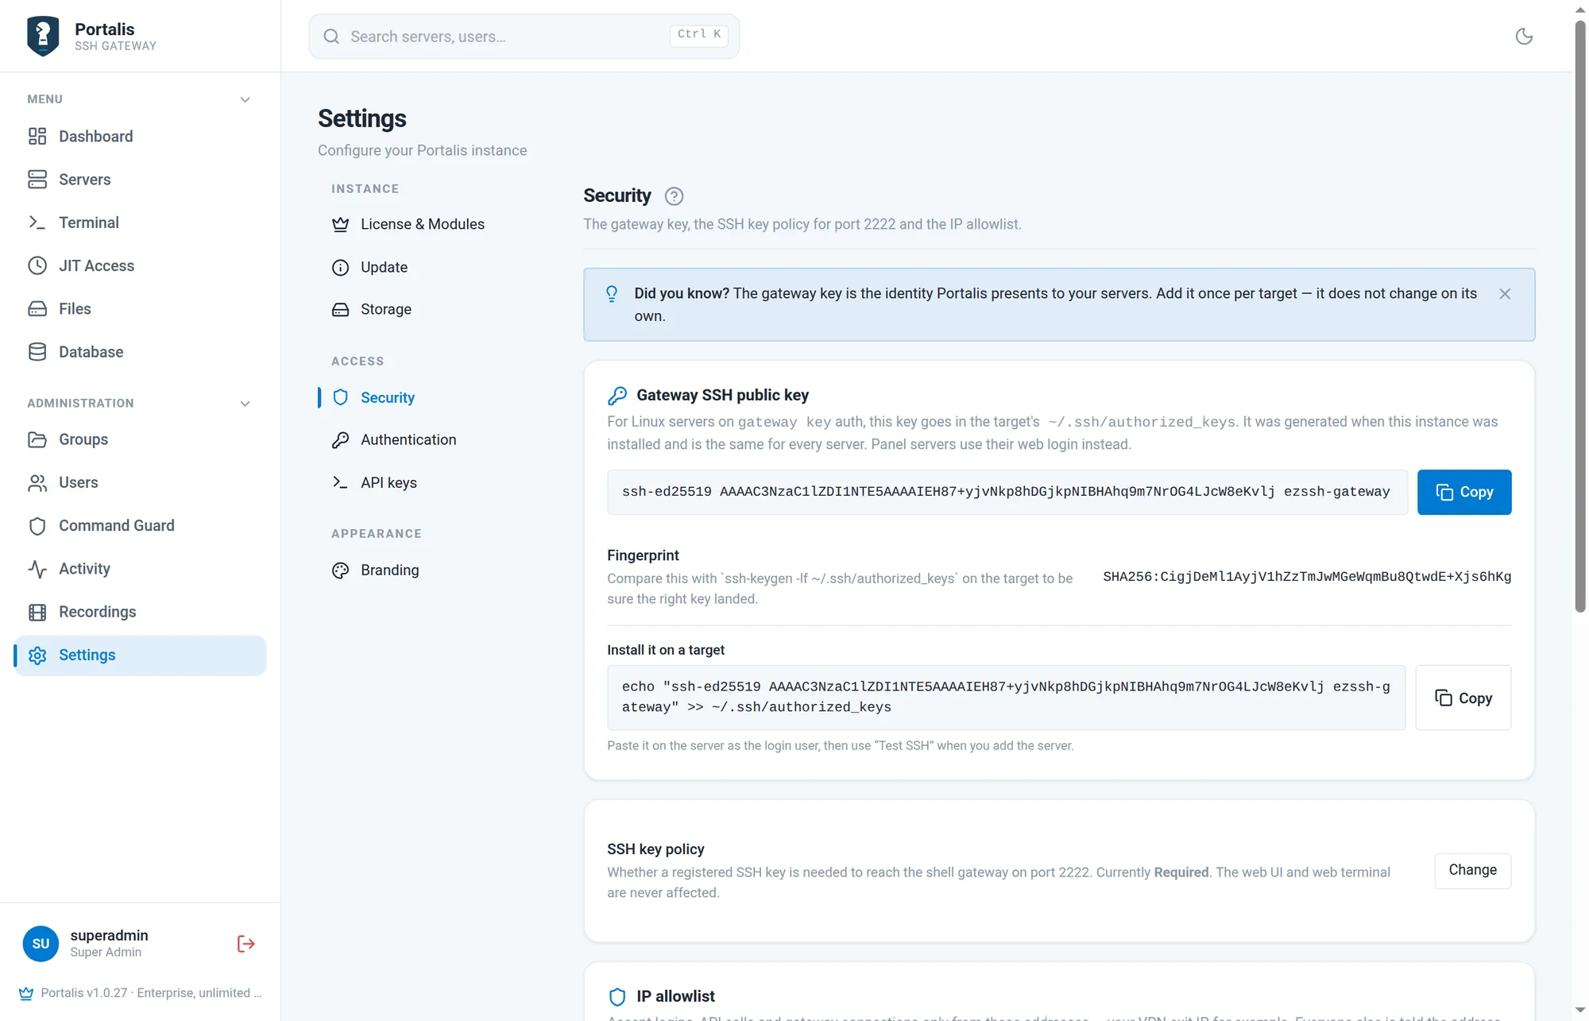The width and height of the screenshot is (1589, 1021).
Task: Collapse the ADMINISTRATION section chevron
Action: pyautogui.click(x=245, y=404)
